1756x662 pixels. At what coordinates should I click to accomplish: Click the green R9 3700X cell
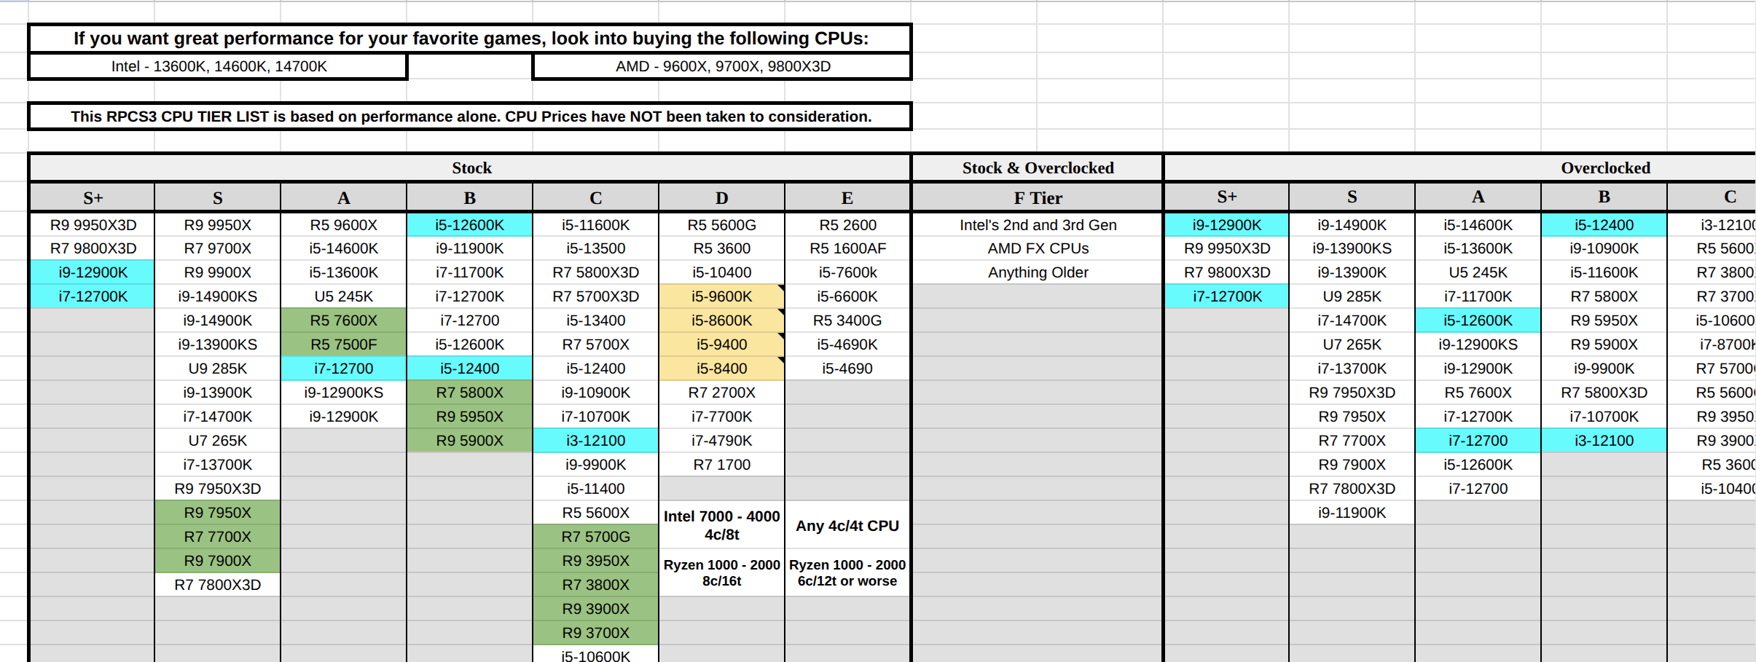[595, 633]
